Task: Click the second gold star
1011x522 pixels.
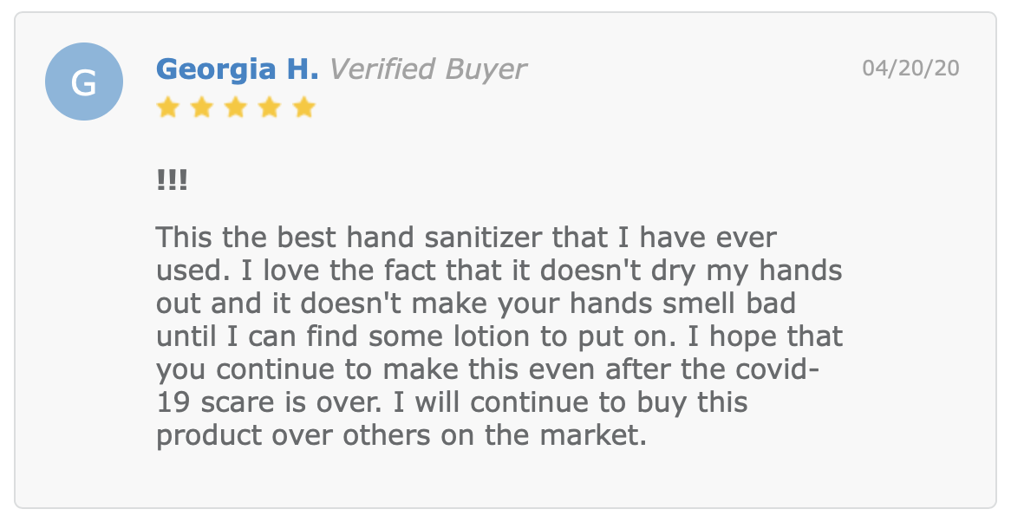Action: pos(202,107)
